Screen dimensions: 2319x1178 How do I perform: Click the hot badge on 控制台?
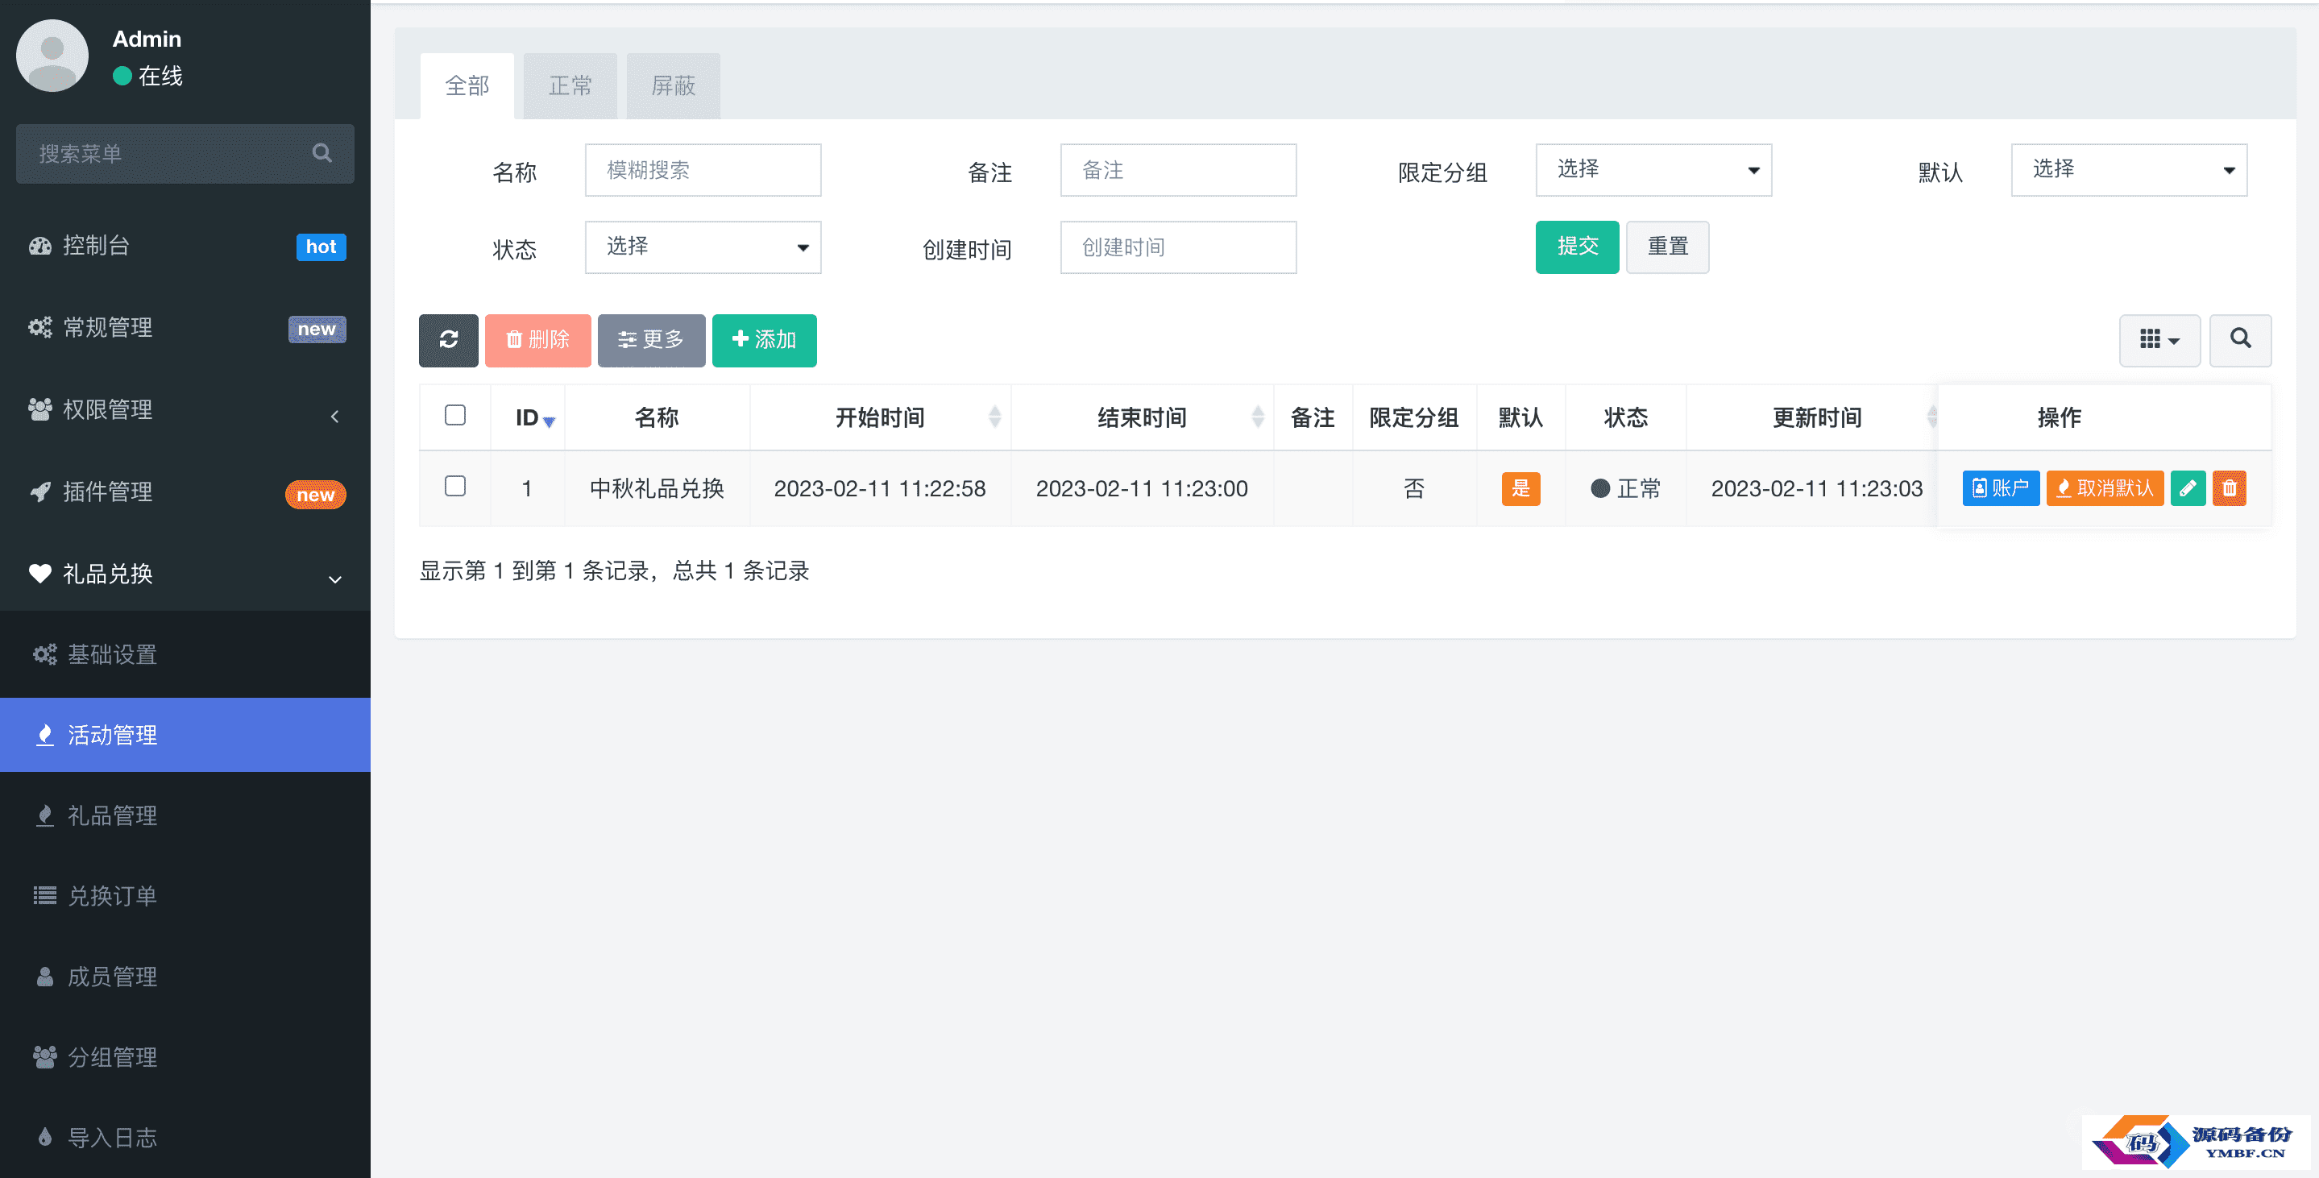[x=322, y=247]
